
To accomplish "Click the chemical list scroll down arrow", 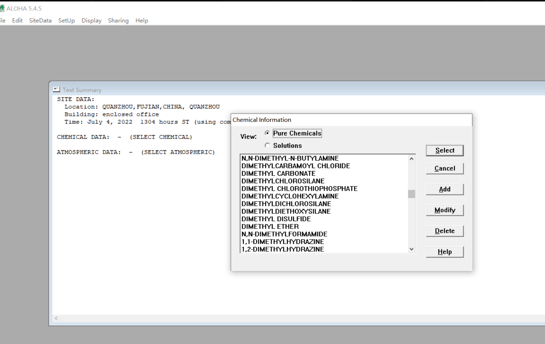I will point(411,249).
